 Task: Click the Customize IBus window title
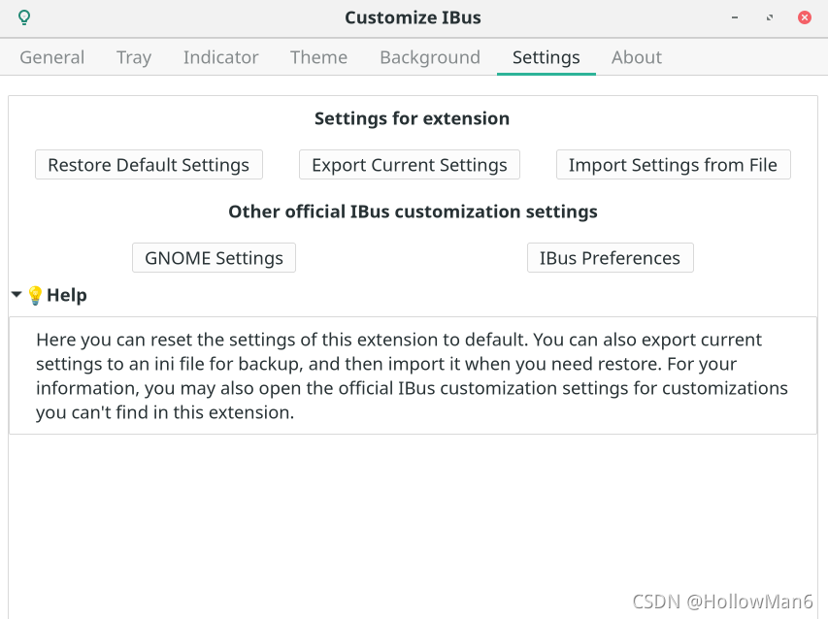click(x=413, y=17)
